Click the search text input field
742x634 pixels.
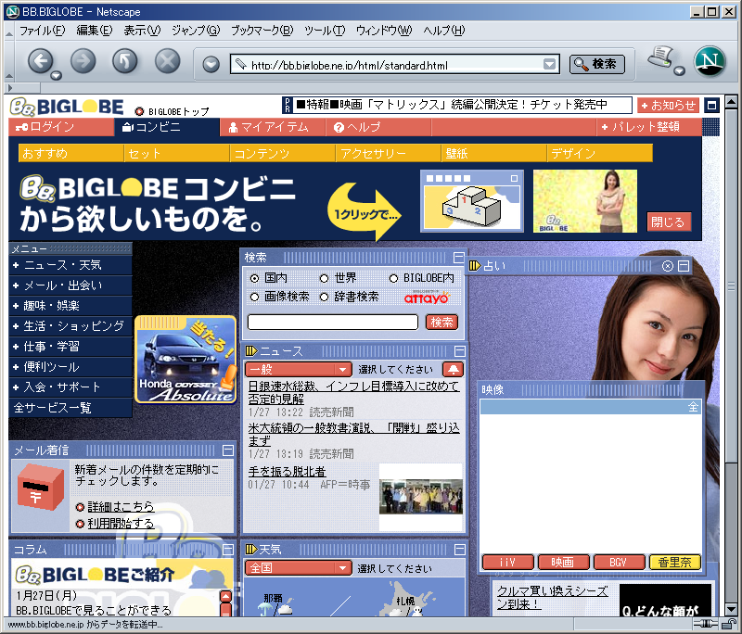point(333,322)
